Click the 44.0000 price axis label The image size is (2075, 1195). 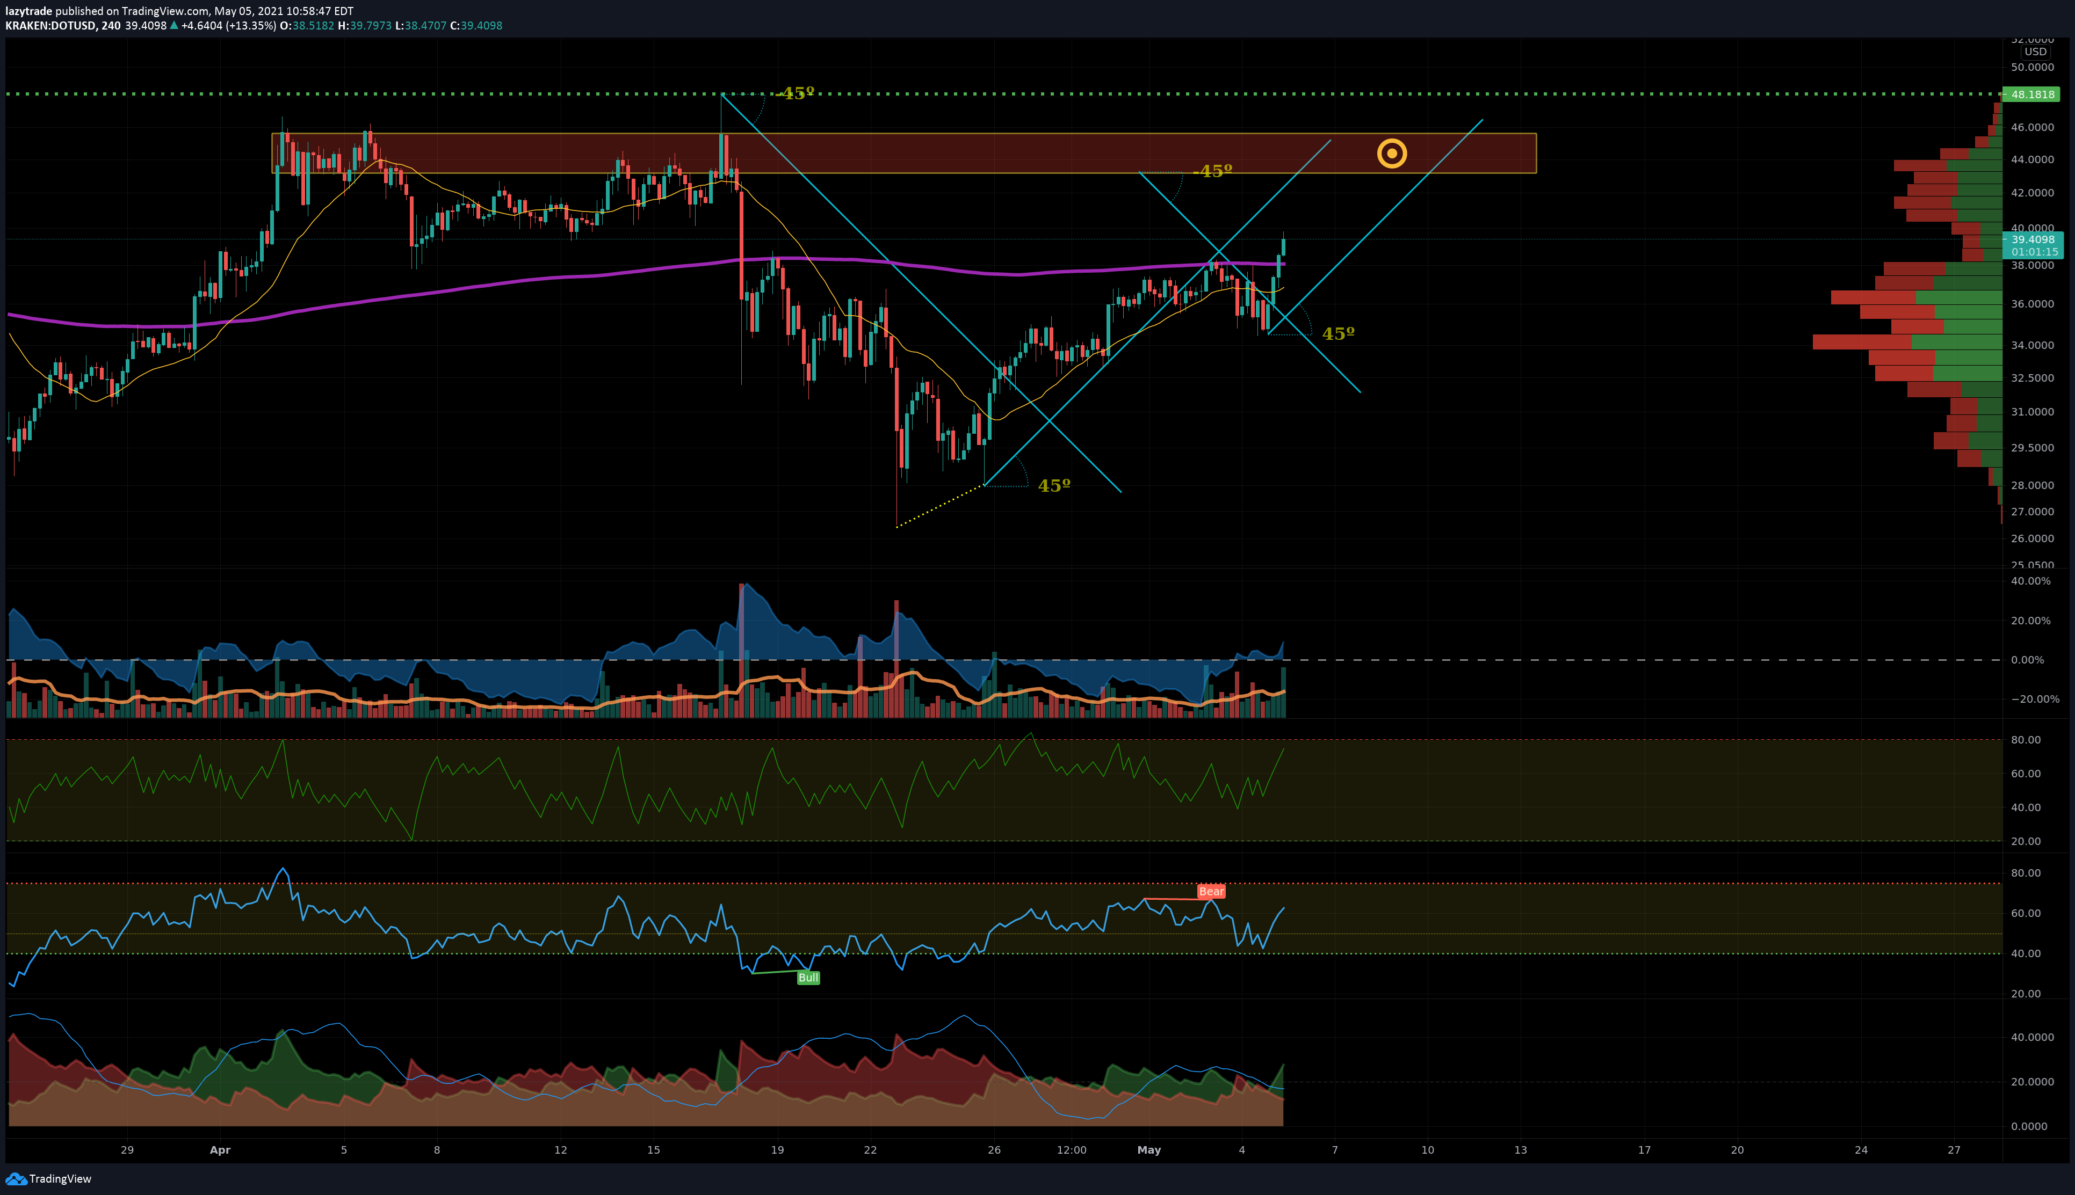(x=2033, y=160)
